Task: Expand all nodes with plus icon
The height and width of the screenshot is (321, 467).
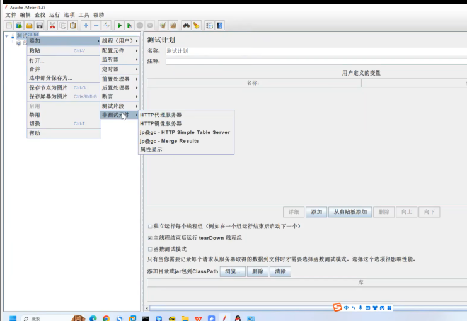Action: (86, 26)
